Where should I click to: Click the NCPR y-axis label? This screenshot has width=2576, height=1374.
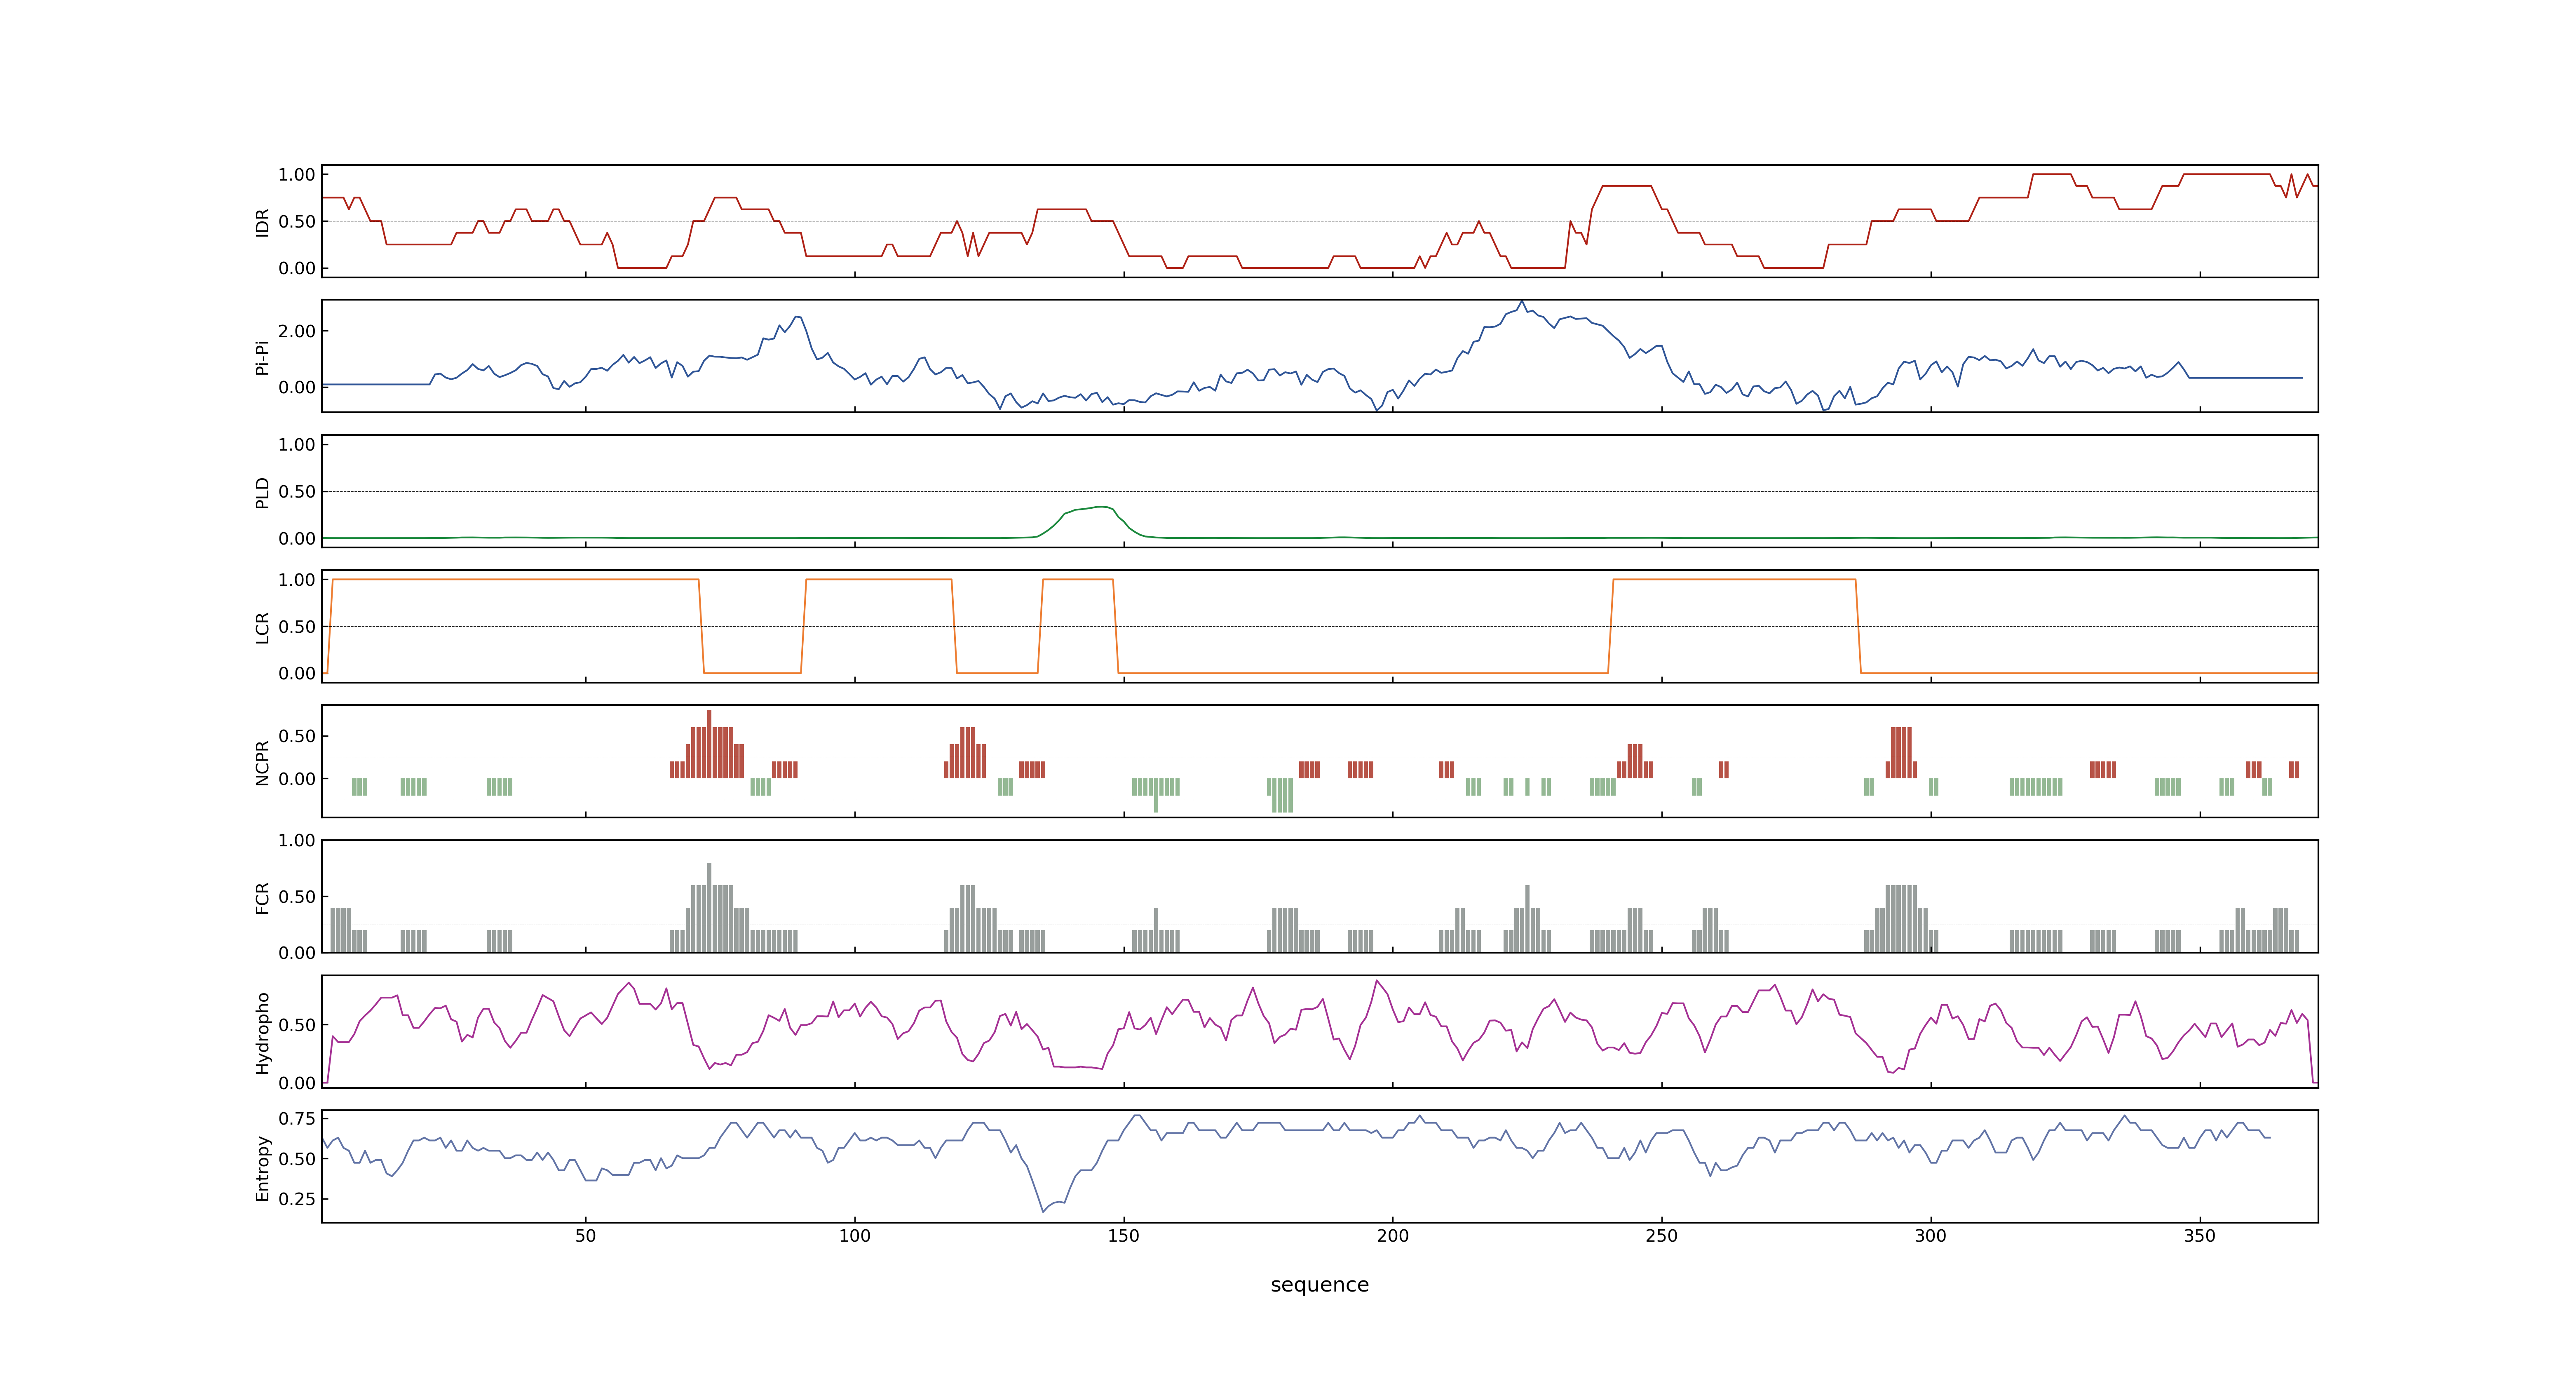(262, 762)
